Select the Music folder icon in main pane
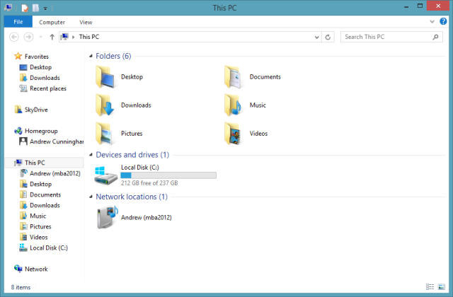This screenshot has width=453, height=297. (233, 105)
